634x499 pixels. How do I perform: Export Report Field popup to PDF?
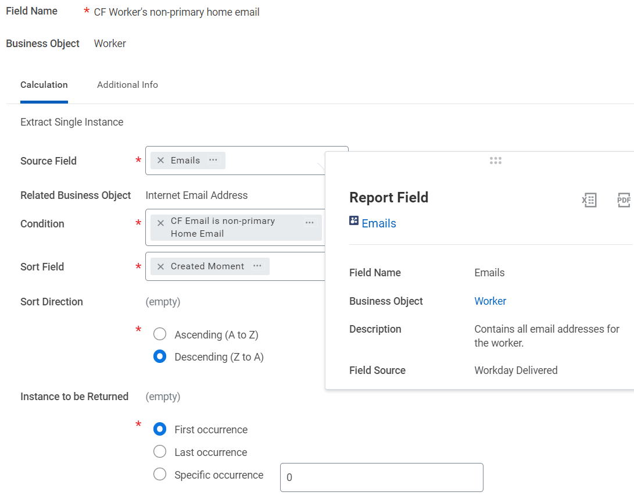pyautogui.click(x=624, y=200)
